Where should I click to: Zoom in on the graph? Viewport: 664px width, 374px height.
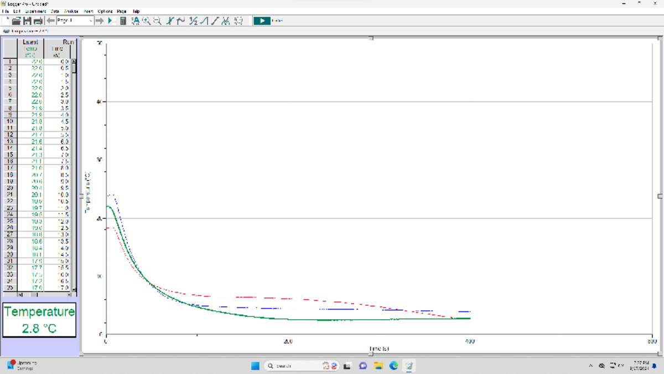(147, 21)
